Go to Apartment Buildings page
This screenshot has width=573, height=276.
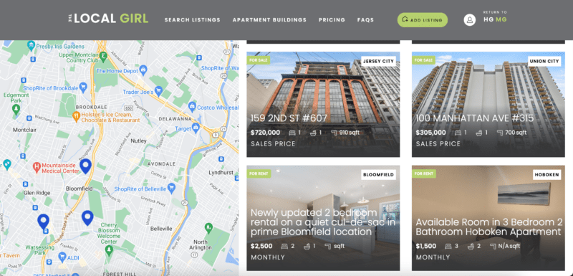[270, 20]
